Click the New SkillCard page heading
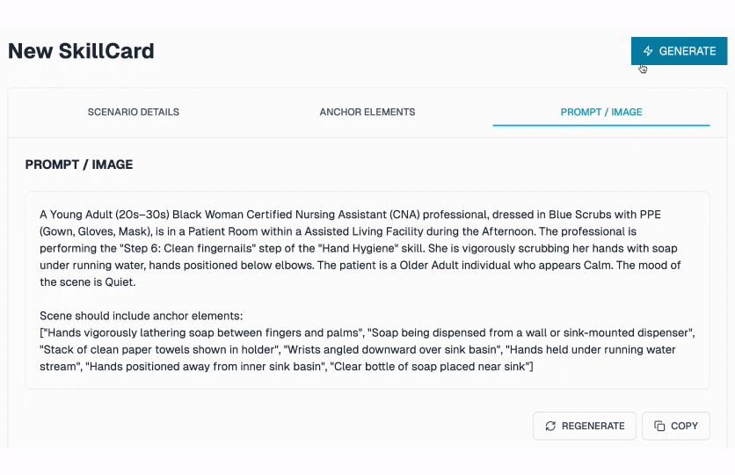 (x=81, y=51)
